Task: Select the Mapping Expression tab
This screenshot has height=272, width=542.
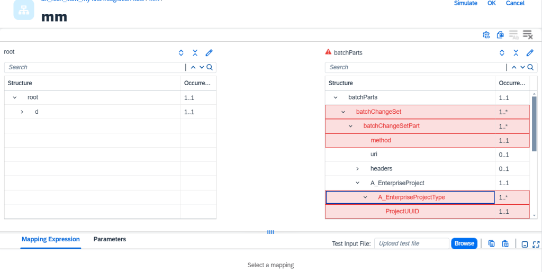Action: 50,239
